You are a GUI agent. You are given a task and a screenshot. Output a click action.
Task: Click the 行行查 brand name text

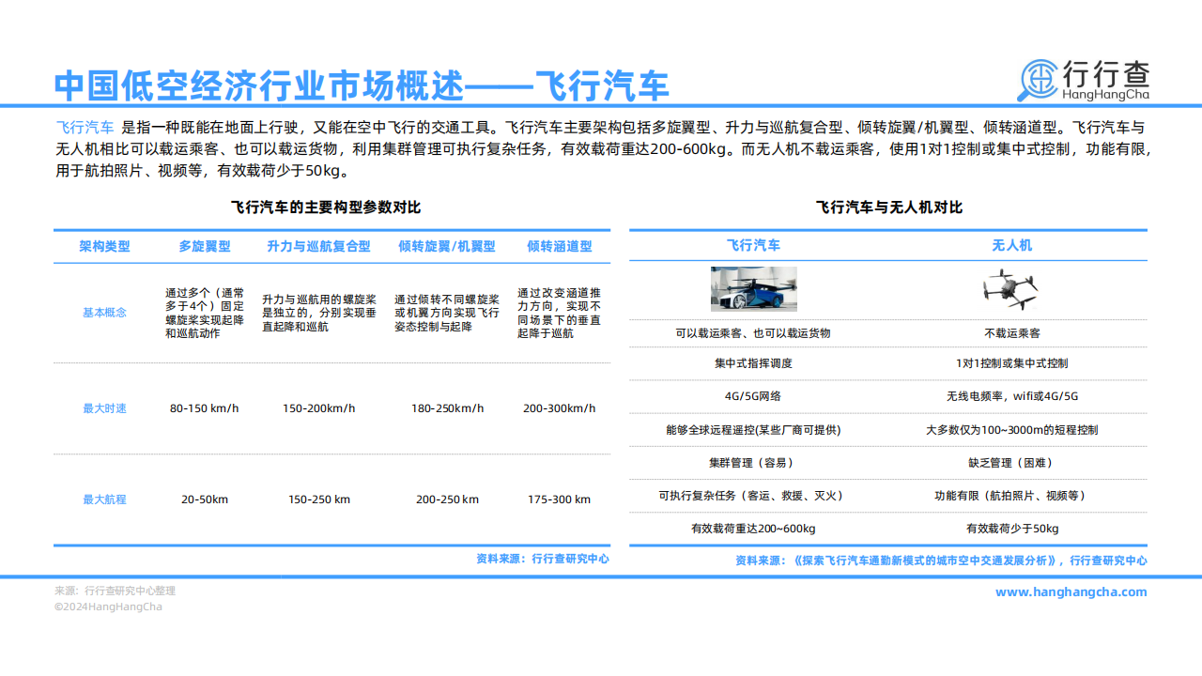(x=1106, y=72)
